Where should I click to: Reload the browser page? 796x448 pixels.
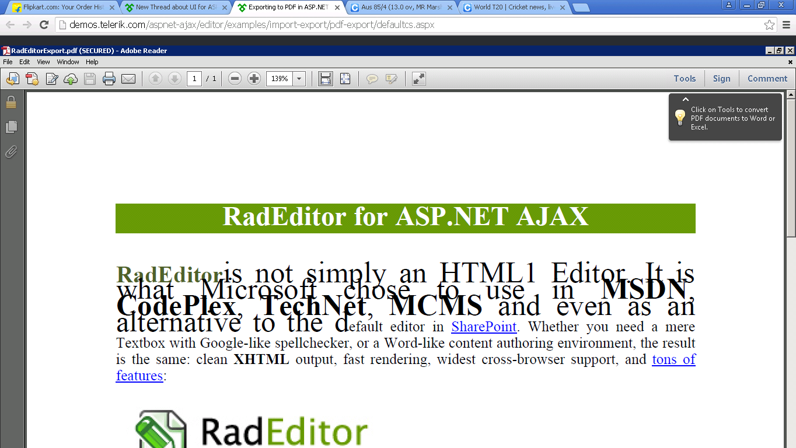(x=43, y=24)
